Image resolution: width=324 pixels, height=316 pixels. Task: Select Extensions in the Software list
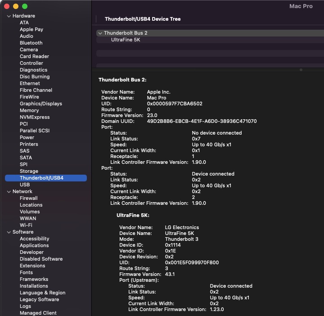(x=32, y=266)
